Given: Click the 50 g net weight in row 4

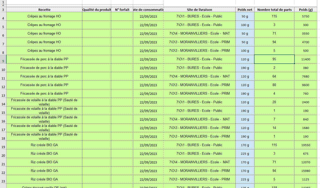Looking at the screenshot, I should (x=245, y=16).
